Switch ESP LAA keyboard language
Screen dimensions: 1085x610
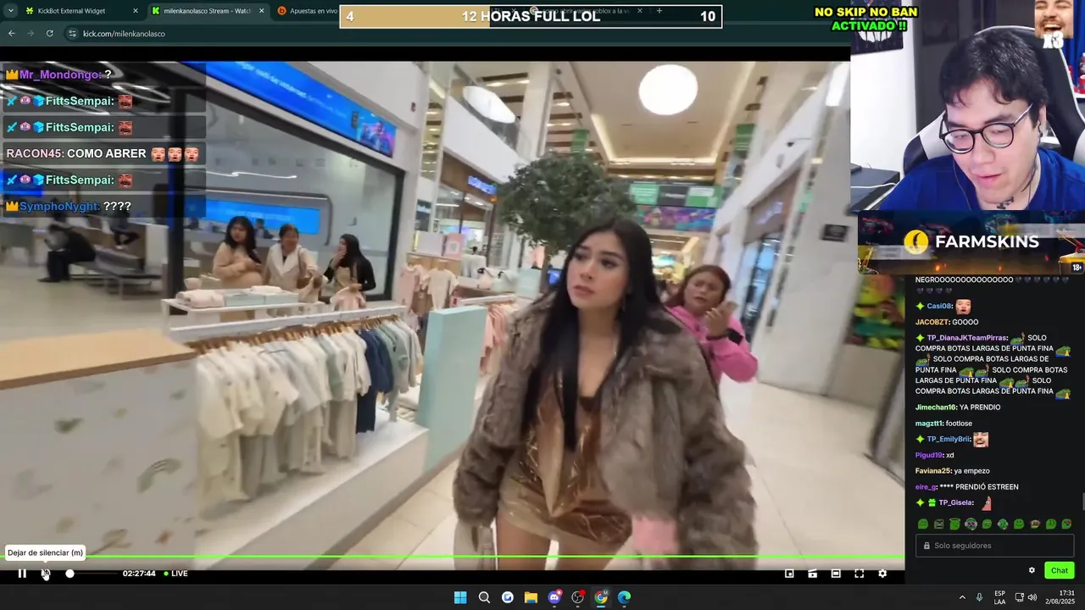1000,597
